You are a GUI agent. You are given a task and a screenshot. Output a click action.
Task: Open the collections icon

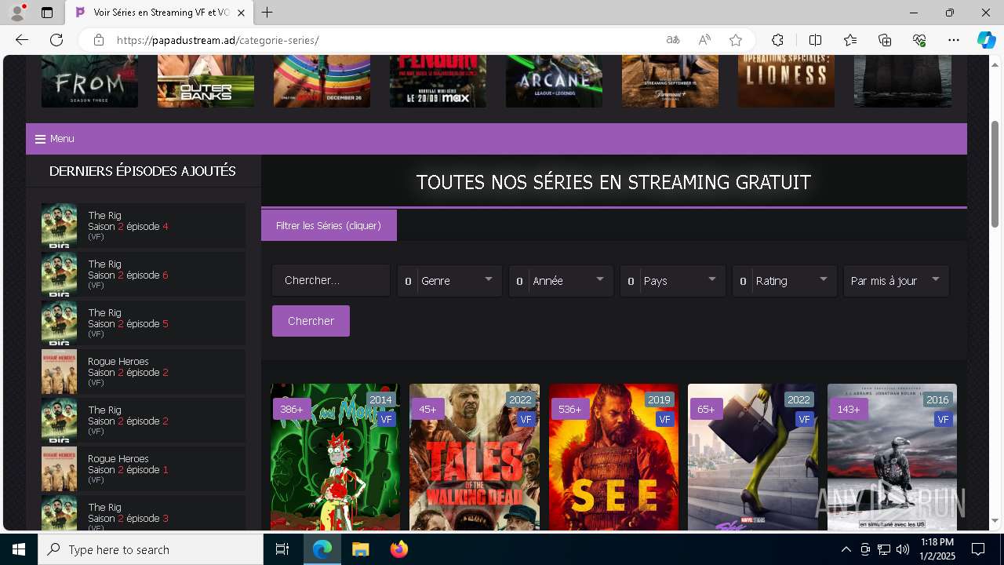(x=885, y=40)
